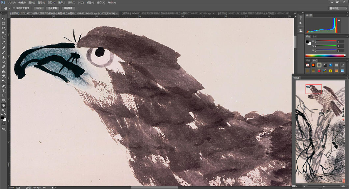This screenshot has height=189, width=349.
Task: Select the Move tool
Action: (3, 18)
